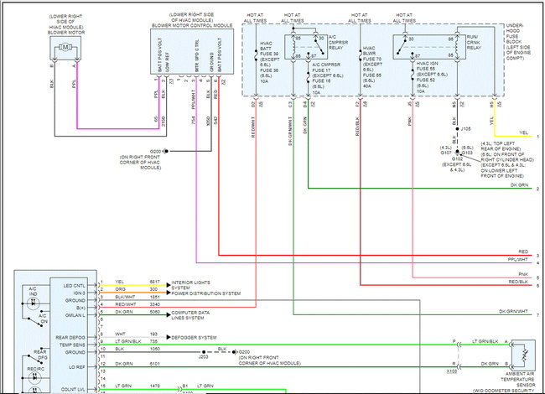Click the PNK wire label at right edge
The width and height of the screenshot is (545, 394).
523,274
